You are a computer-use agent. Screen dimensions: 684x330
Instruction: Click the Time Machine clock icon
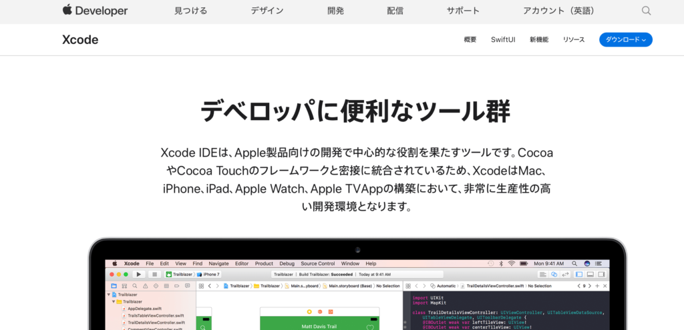click(x=491, y=263)
